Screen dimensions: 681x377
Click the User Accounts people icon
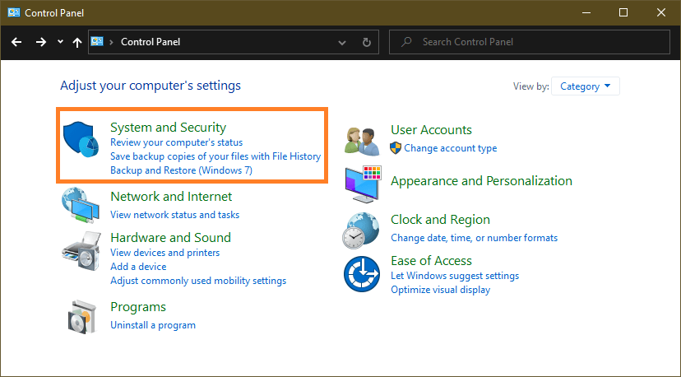tap(362, 140)
